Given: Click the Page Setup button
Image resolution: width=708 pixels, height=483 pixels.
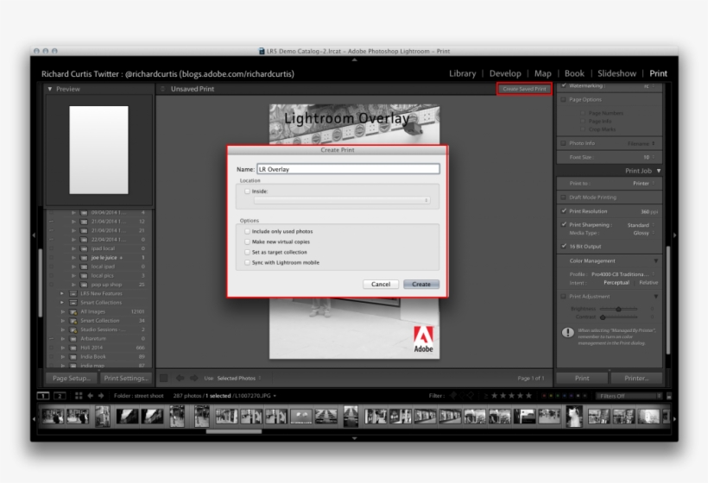Looking at the screenshot, I should coord(71,379).
